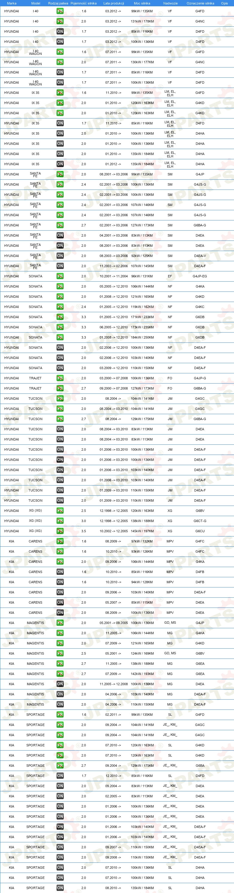The height and width of the screenshot is (893, 234).
Task: Click petrol icon in Trajet 2.0 G4JP-G row
Action: (x=60, y=378)
